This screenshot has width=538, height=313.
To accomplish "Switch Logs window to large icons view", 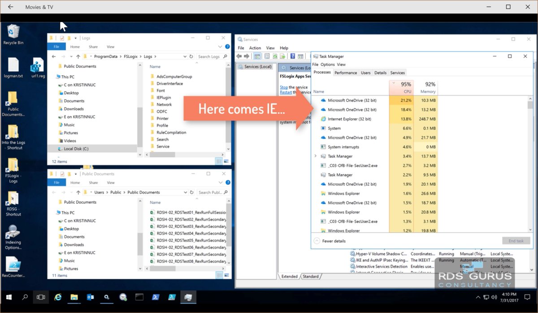I will [x=225, y=161].
